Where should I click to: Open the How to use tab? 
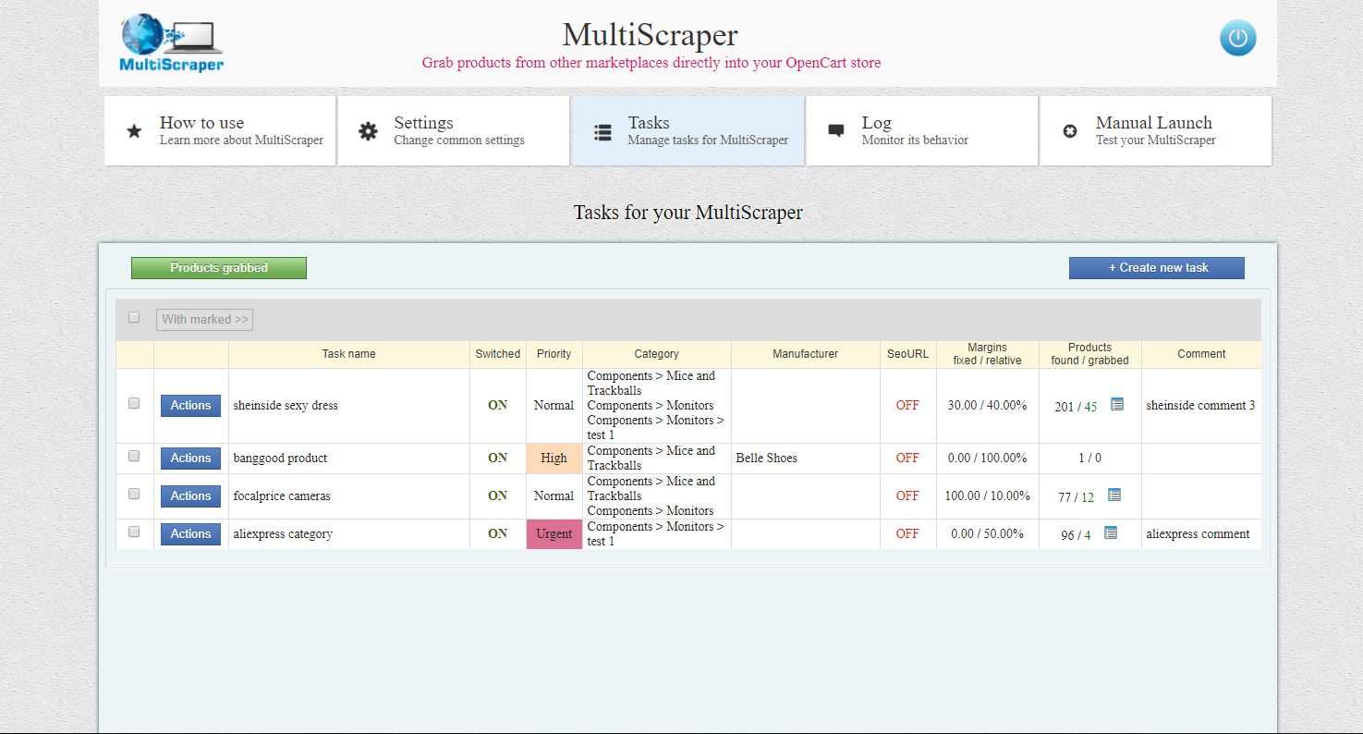pos(220,131)
